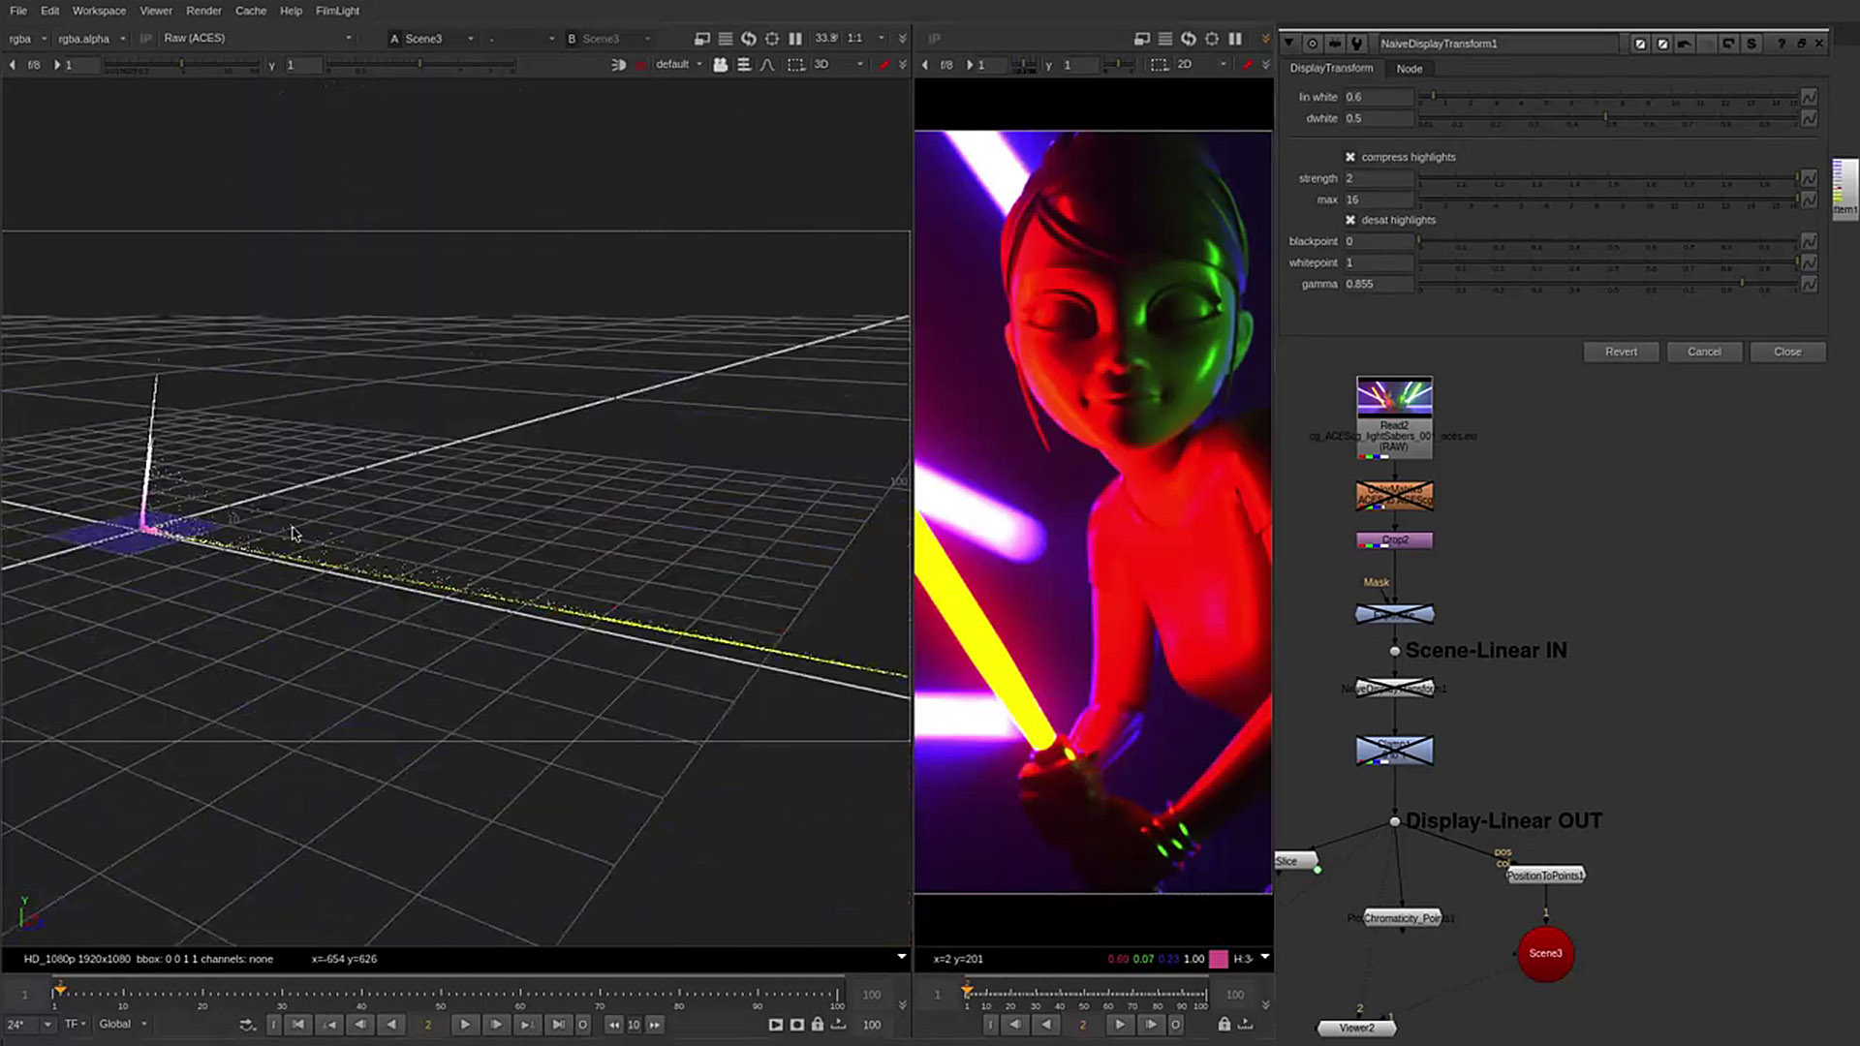Click the Revert button
The height and width of the screenshot is (1046, 1860).
tap(1621, 352)
